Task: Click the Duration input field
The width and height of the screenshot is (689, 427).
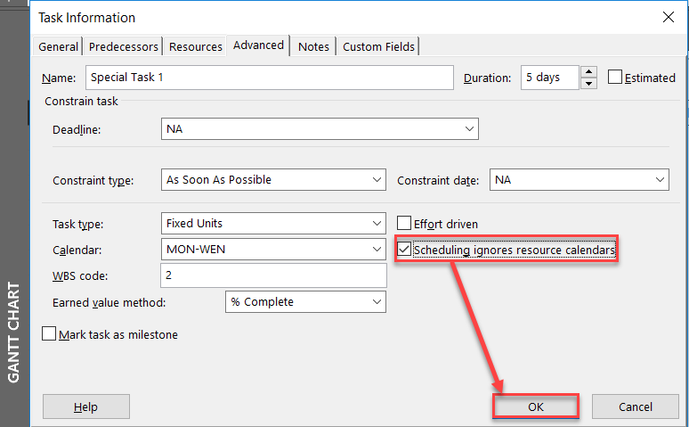Action: coord(549,78)
